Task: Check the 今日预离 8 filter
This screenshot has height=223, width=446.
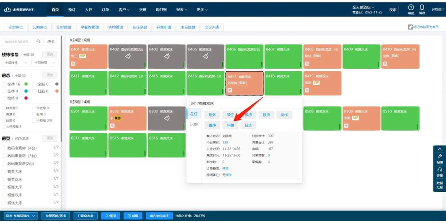Action: (4, 127)
